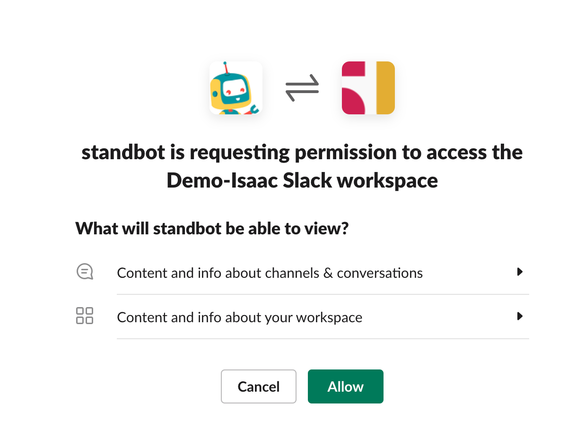Click the robot's smiling face screen

235,87
